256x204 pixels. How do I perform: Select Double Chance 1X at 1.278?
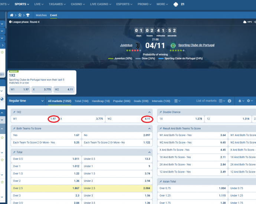coord(181,119)
